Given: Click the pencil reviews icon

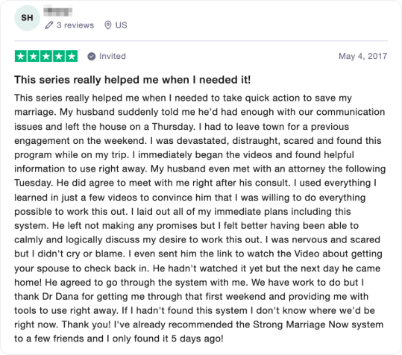Looking at the screenshot, I should tap(49, 25).
